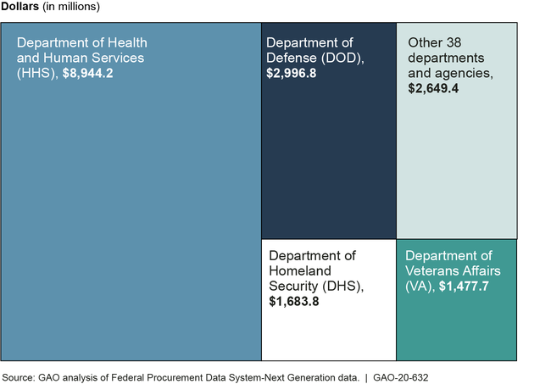Click the "Other 38 departments" label text
Screen dimensions: 551x384
point(446,50)
